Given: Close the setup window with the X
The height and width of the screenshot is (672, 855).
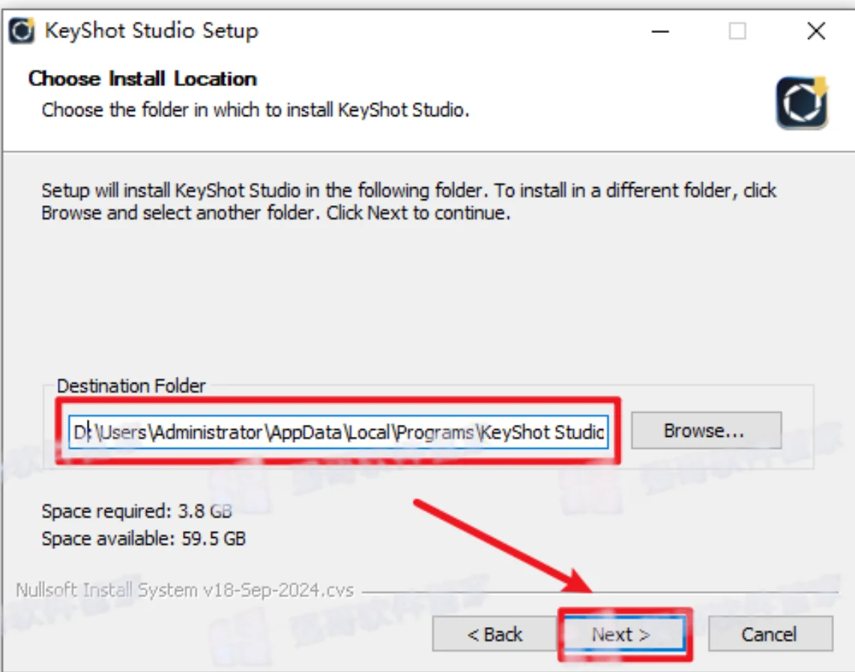Looking at the screenshot, I should point(816,31).
